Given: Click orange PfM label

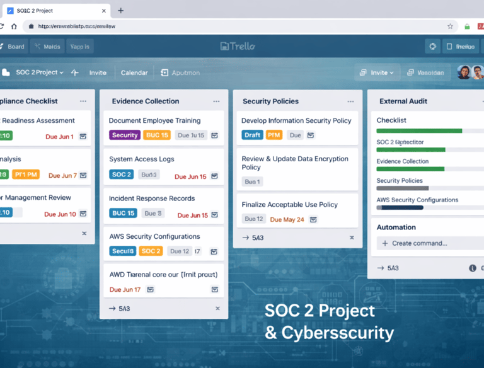Looking at the screenshot, I should coord(274,135).
